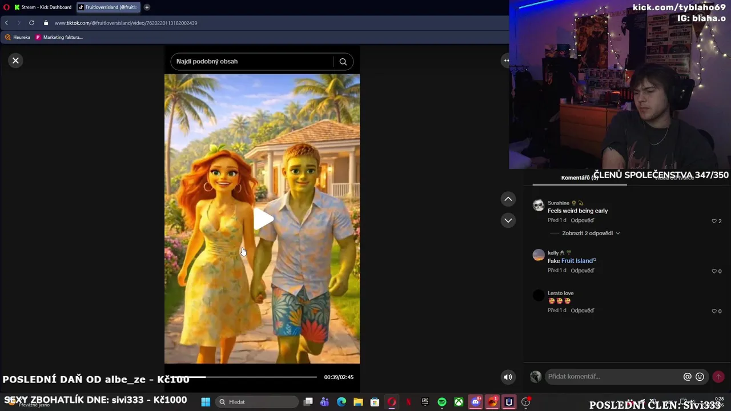Open the EA app from the taskbar
The width and height of the screenshot is (731, 411).
[x=492, y=402]
